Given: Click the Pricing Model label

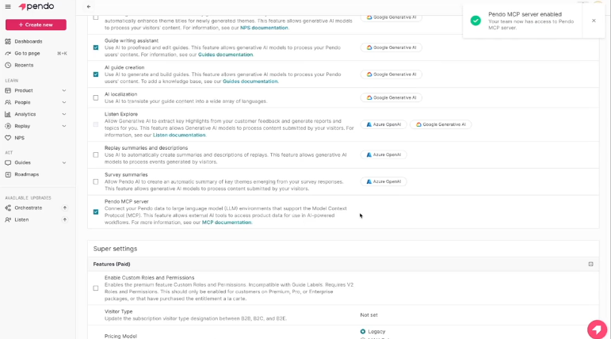Looking at the screenshot, I should pos(120,337).
